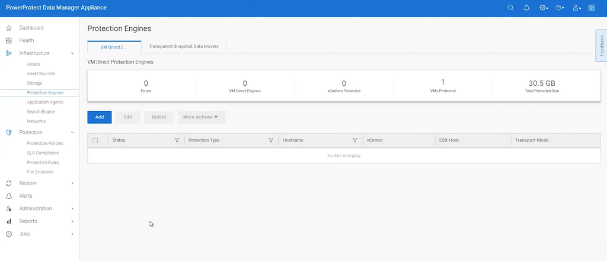Open the user account menu icon
The image size is (607, 261).
point(577,8)
